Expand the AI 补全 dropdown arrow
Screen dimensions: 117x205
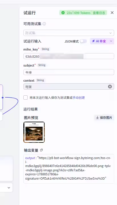coord(111,41)
